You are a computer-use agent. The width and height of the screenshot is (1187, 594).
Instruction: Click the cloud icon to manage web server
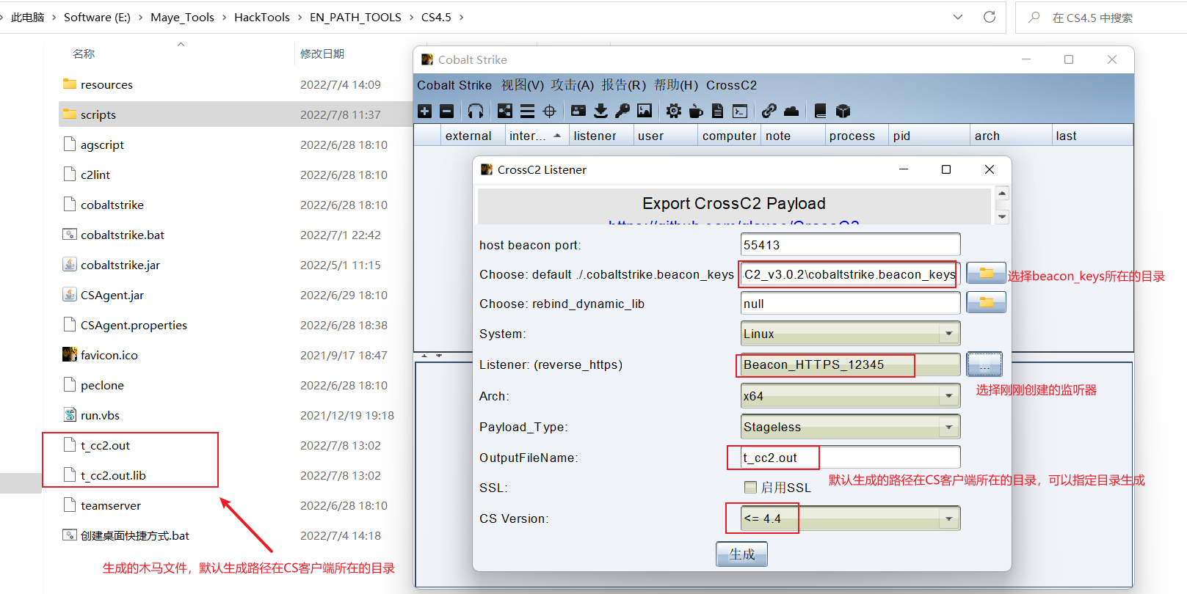point(791,111)
